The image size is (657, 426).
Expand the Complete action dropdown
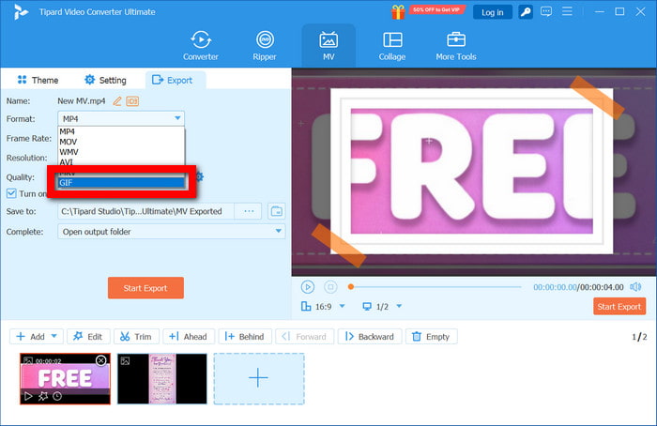pos(278,231)
